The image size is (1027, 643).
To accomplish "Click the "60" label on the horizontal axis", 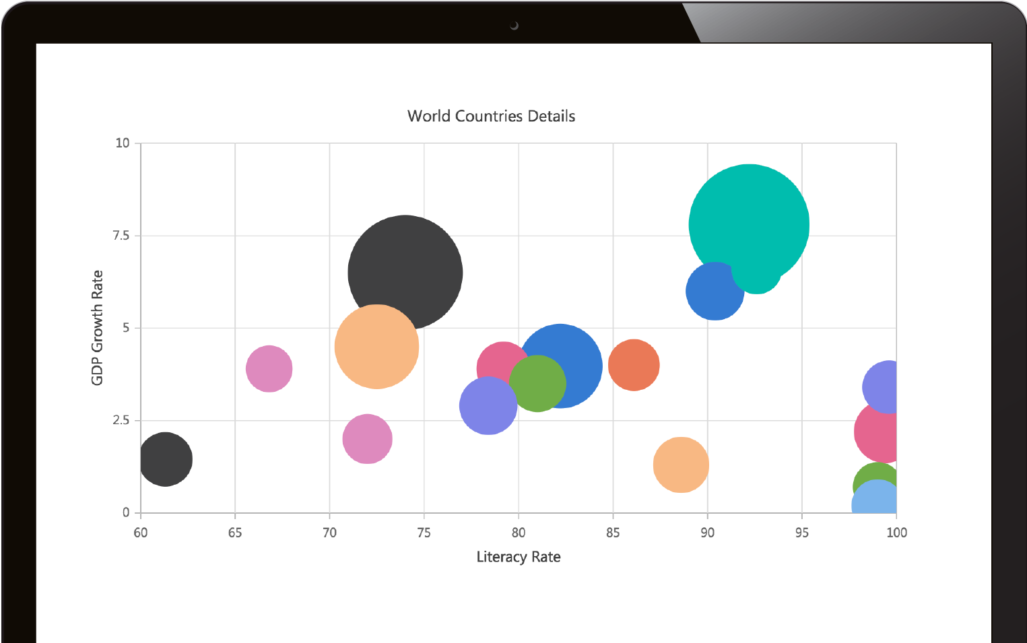I will click(140, 533).
